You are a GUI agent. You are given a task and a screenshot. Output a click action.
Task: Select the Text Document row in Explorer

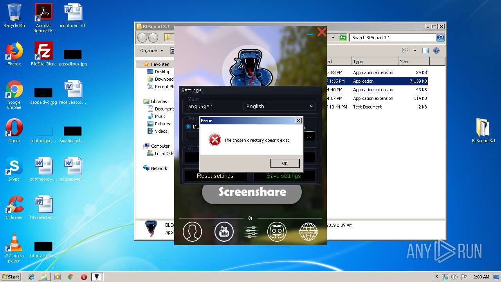(377, 107)
